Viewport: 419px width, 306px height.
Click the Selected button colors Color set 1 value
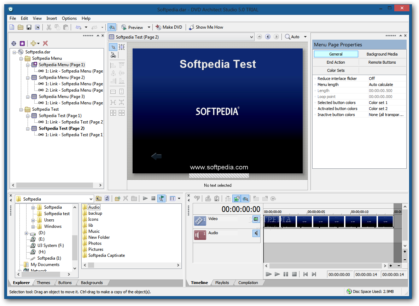point(386,103)
